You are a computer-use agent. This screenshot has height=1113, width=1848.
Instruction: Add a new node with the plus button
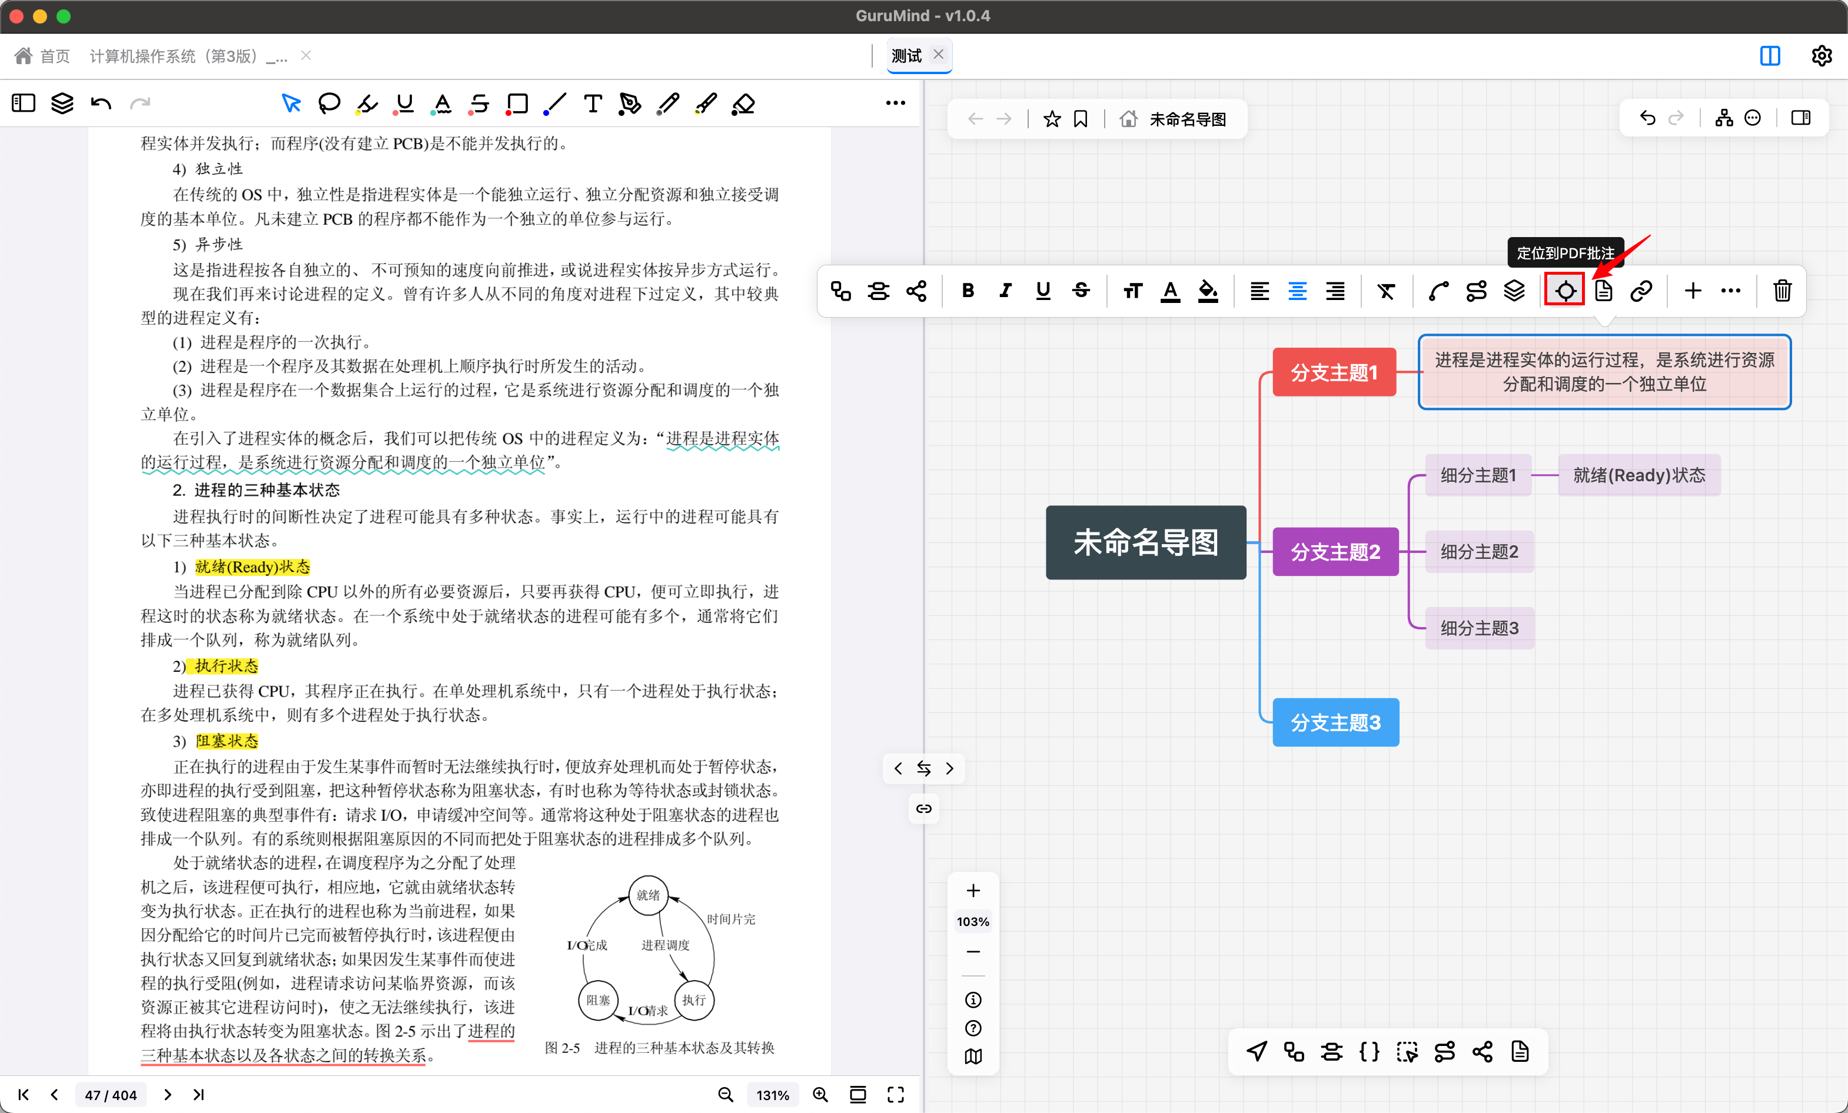[x=1692, y=291]
